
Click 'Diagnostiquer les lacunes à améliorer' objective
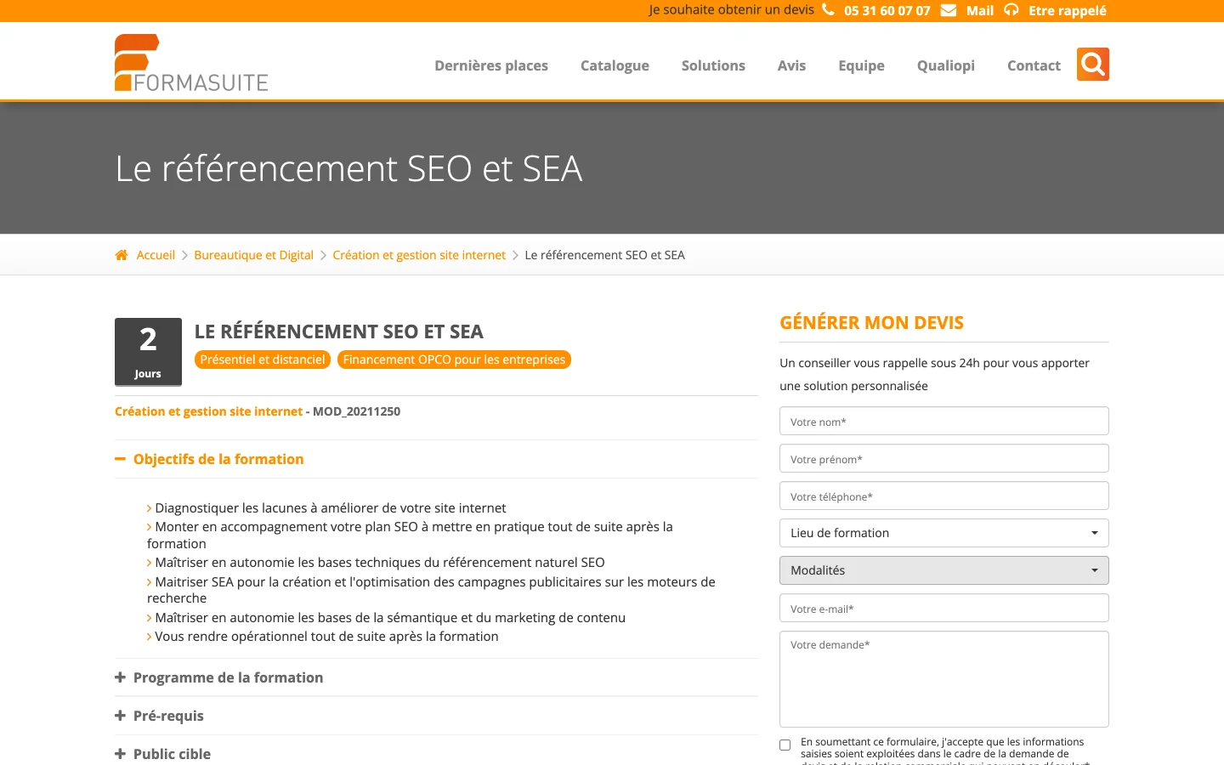click(x=330, y=508)
